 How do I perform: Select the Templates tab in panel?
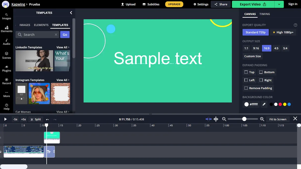(x=60, y=25)
